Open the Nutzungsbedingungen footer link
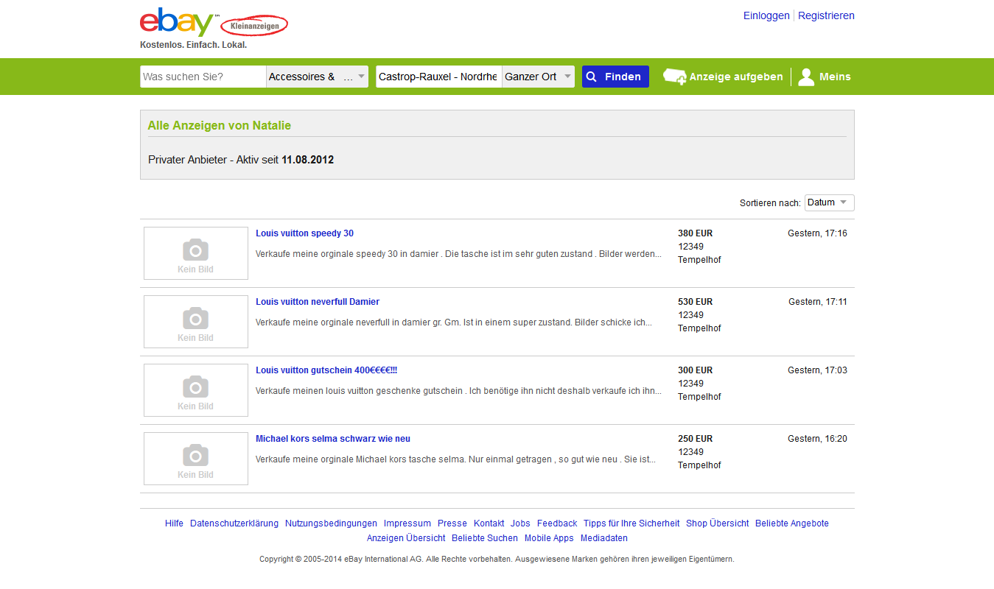 click(331, 523)
